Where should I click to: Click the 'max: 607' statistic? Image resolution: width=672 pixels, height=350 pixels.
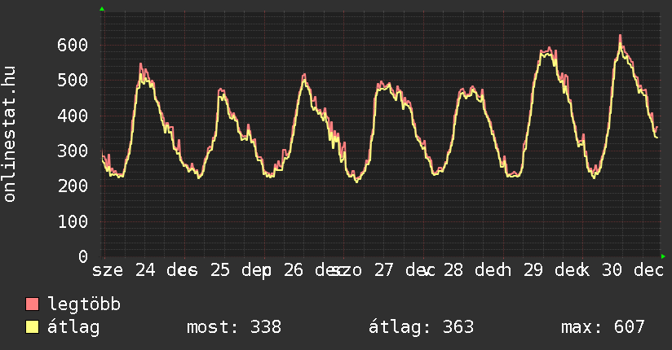[603, 328]
